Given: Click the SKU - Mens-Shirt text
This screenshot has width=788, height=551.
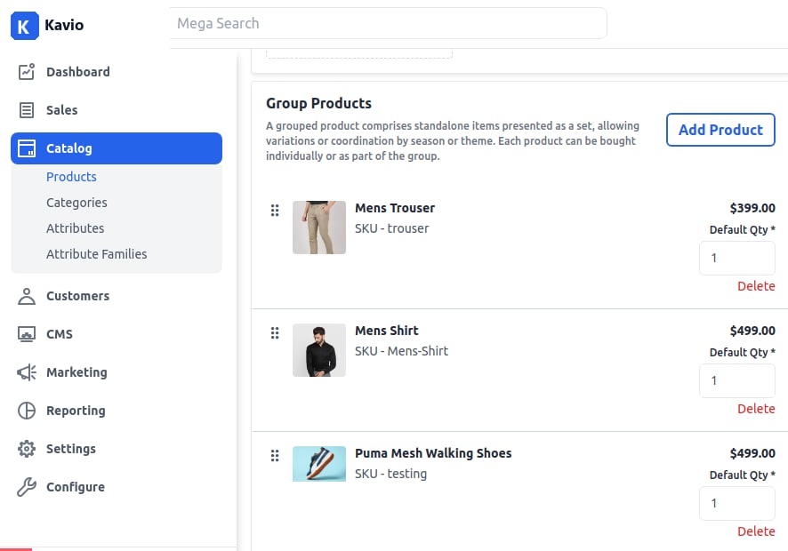Looking at the screenshot, I should pyautogui.click(x=401, y=350).
